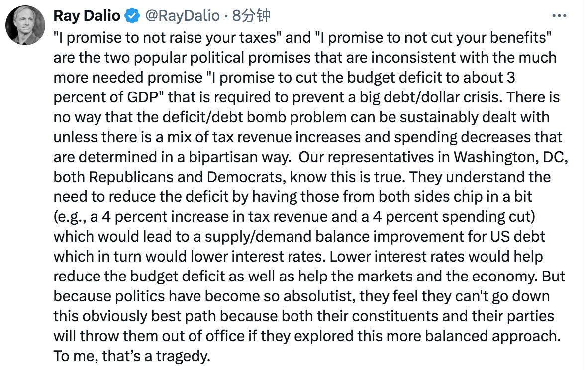Open the three-dot more options menu
The height and width of the screenshot is (370, 585).
tap(559, 16)
